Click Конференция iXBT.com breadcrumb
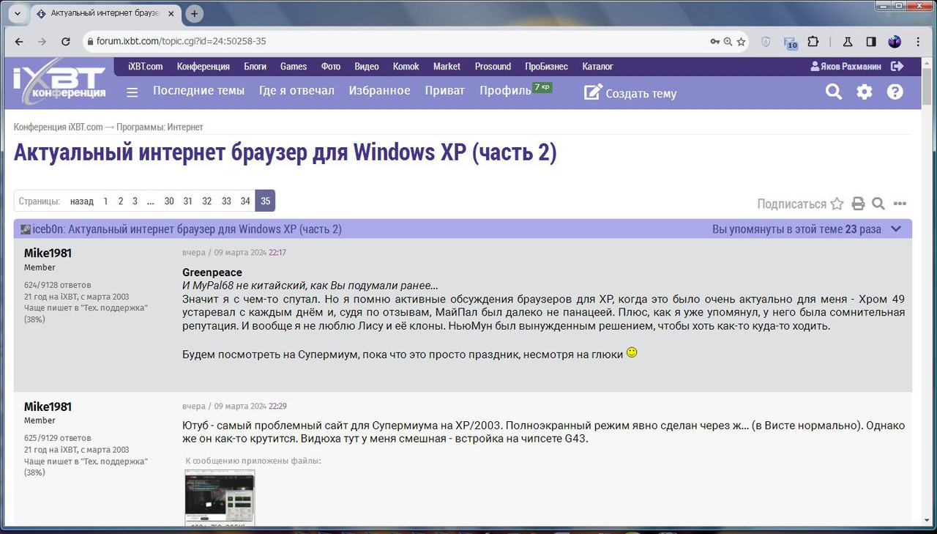The height and width of the screenshot is (534, 937). pos(59,127)
